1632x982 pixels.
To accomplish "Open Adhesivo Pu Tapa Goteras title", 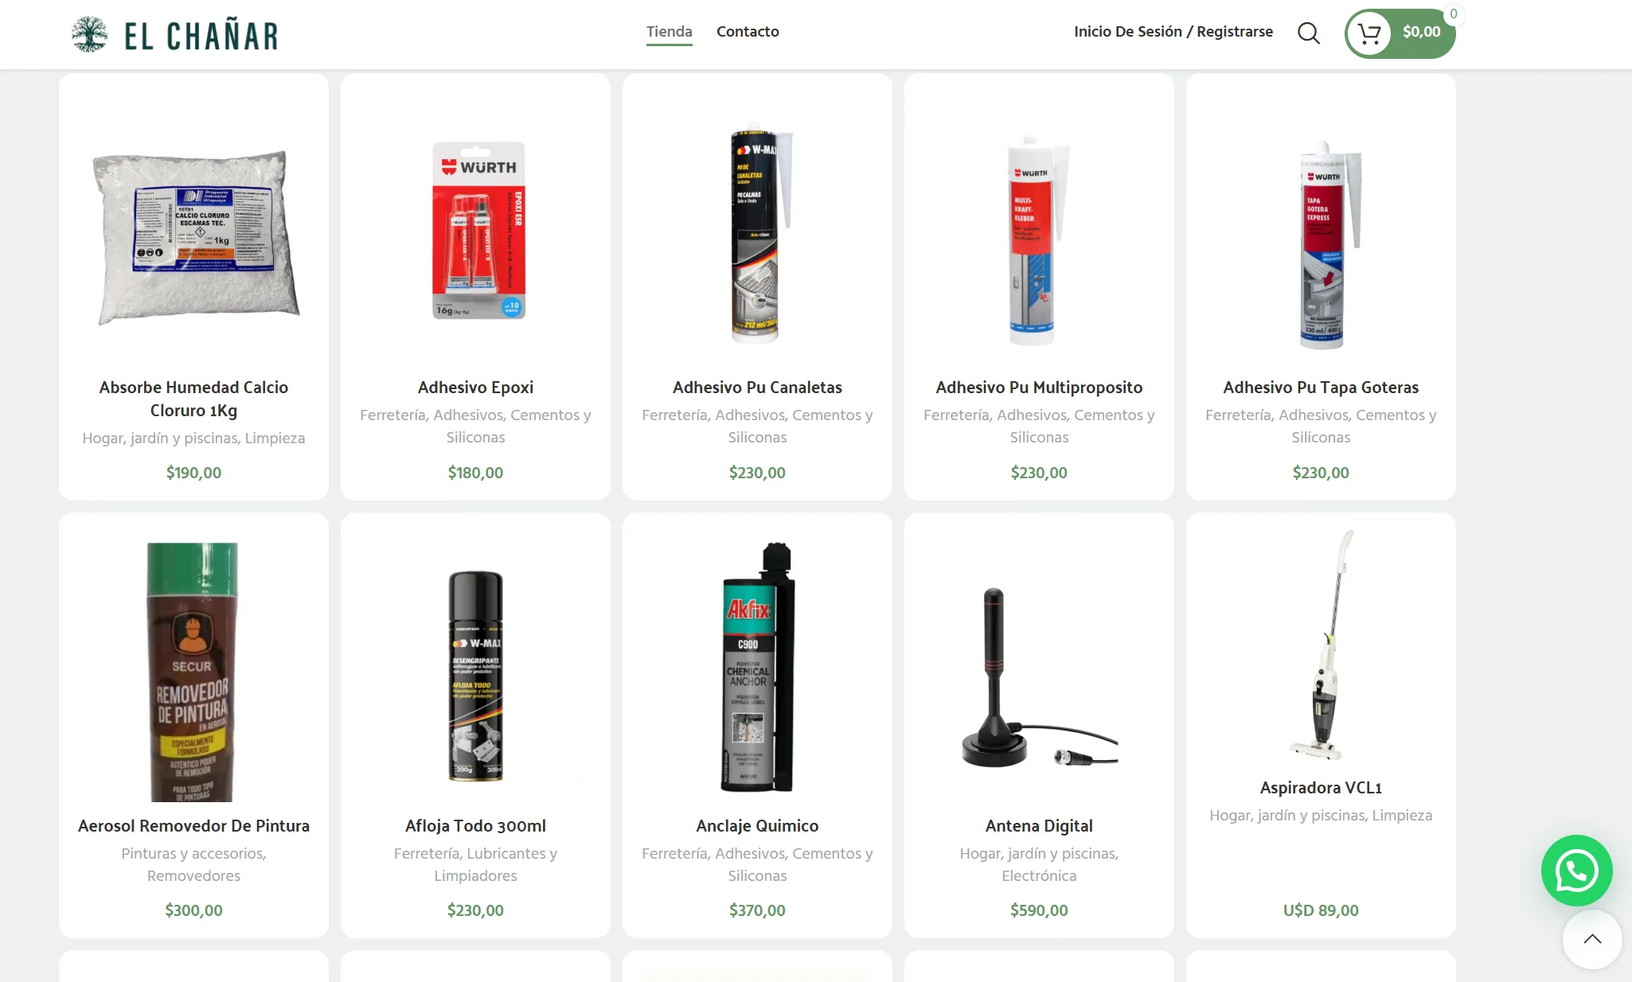I will (x=1321, y=388).
